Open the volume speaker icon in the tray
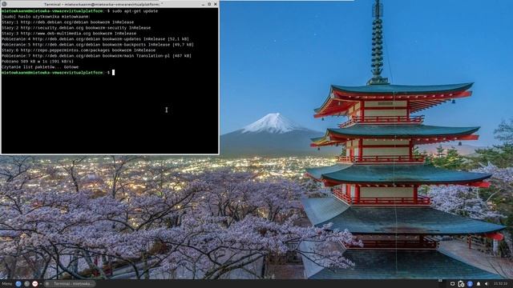Image resolution: width=513 pixels, height=288 pixels. [x=487, y=284]
